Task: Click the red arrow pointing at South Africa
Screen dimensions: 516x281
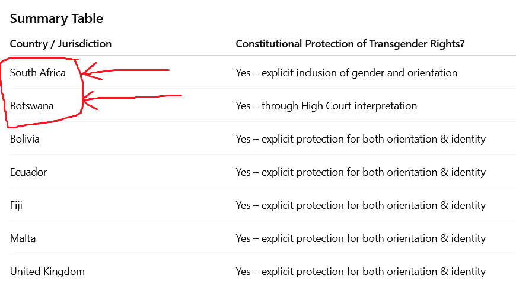Action: tap(128, 71)
